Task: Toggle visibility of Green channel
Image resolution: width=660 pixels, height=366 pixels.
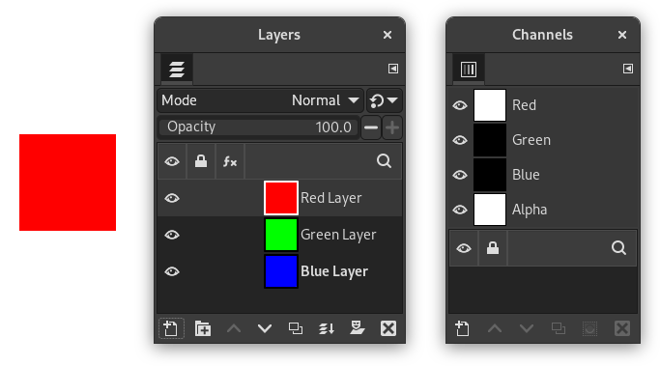Action: pos(460,140)
